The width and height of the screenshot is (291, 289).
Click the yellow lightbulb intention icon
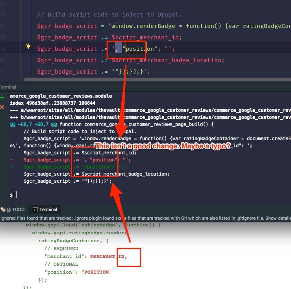(x=28, y=46)
